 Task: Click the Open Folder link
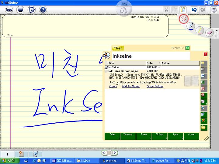click(155, 86)
